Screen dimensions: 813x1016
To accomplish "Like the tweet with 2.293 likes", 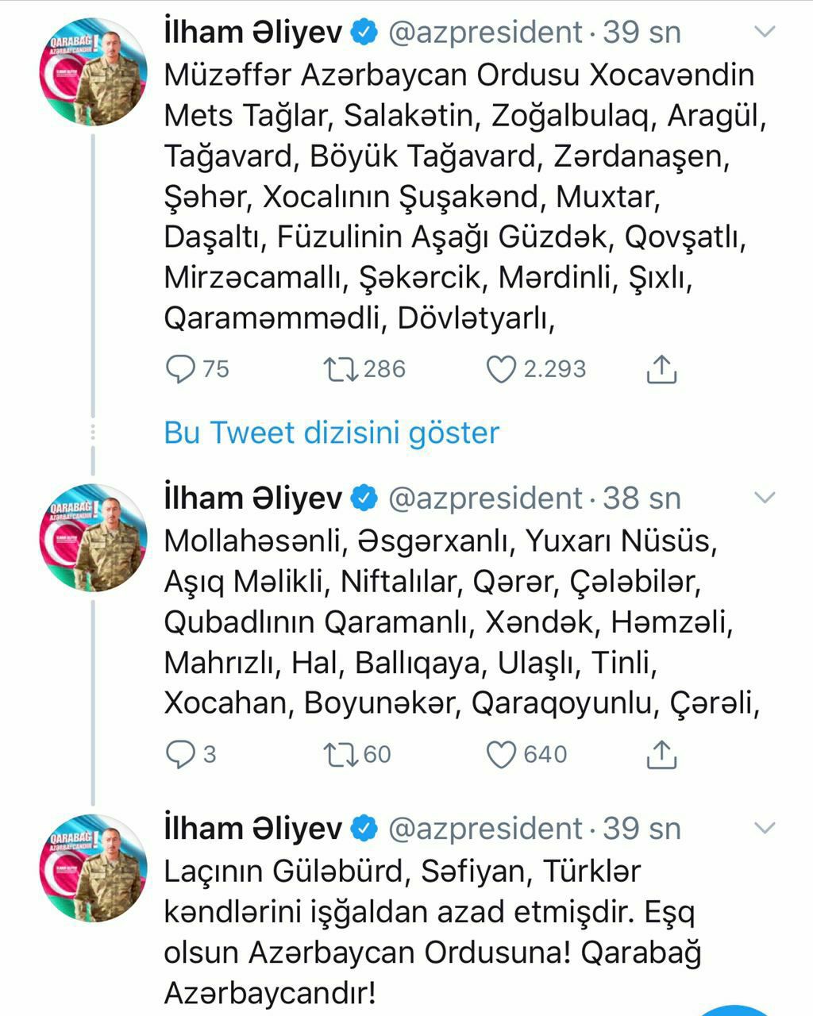I will coord(501,369).
